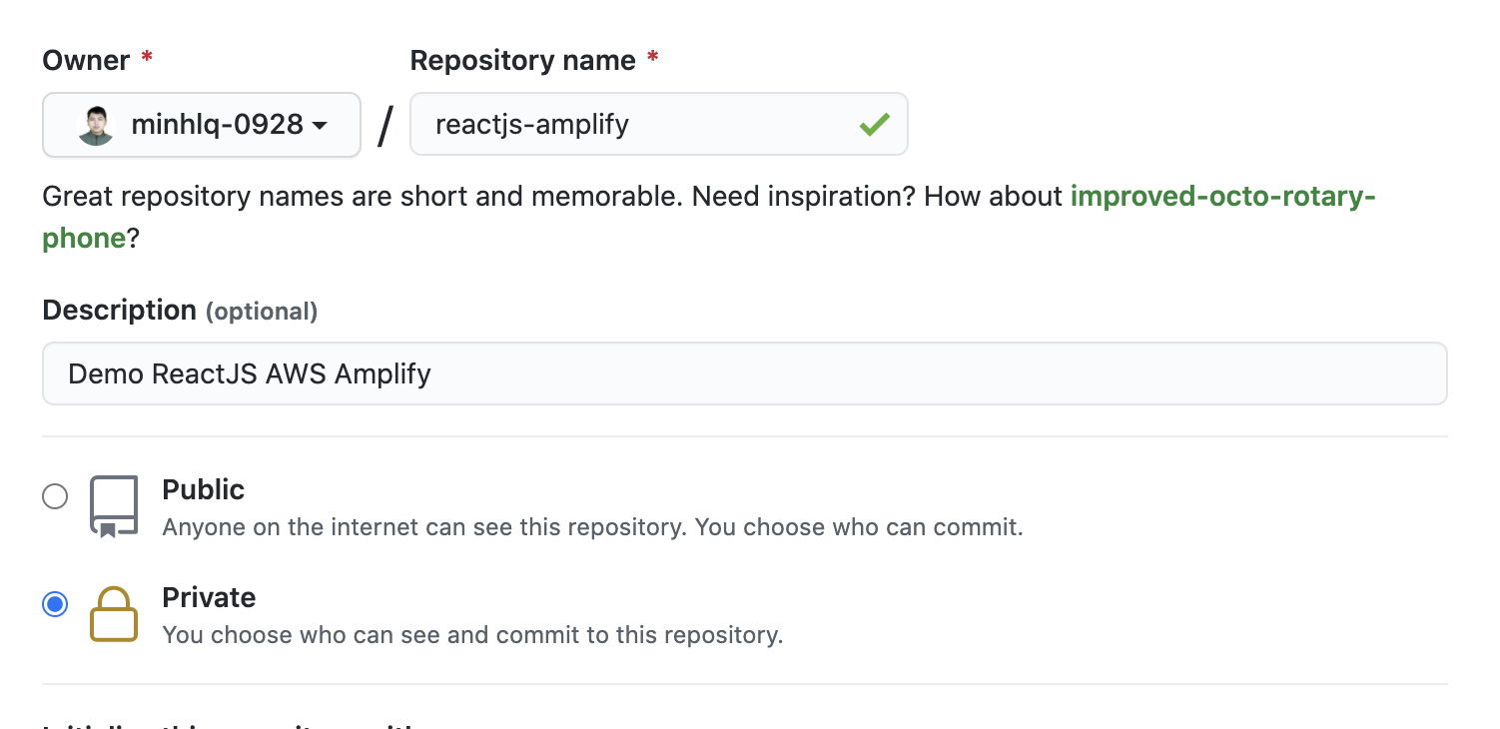The height and width of the screenshot is (729, 1500).
Task: Click the minhlq-0928 profile avatar
Action: pyautogui.click(x=94, y=124)
